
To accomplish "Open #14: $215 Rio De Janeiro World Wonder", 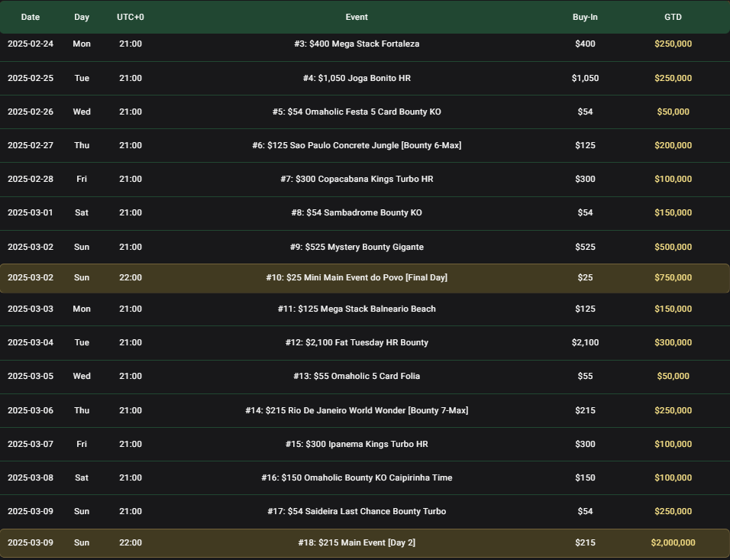I will [x=357, y=410].
